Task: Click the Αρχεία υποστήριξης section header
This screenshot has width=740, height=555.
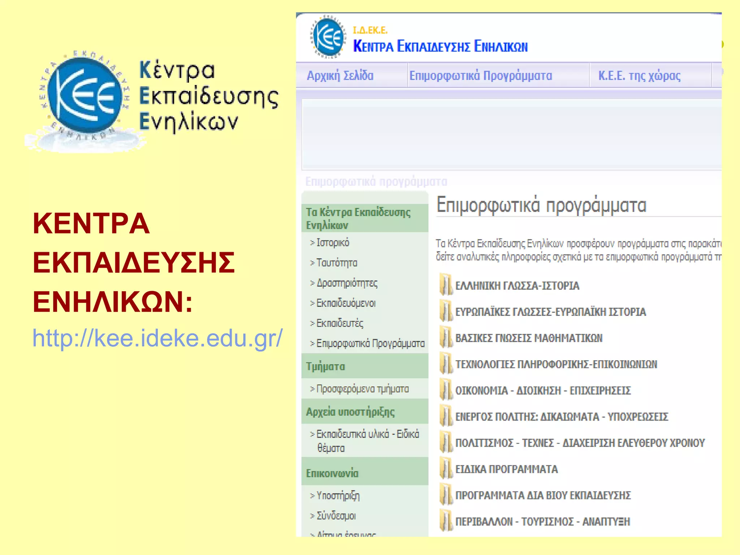Action: (365, 412)
